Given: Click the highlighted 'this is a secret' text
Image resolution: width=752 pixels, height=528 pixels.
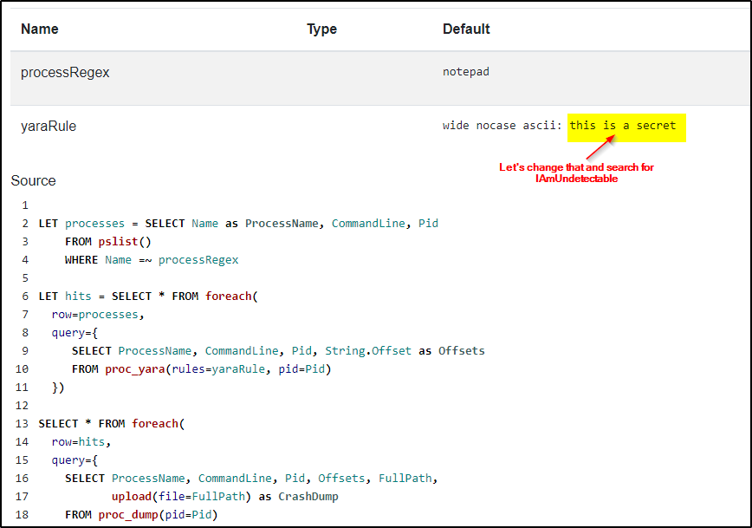Looking at the screenshot, I should pos(622,126).
